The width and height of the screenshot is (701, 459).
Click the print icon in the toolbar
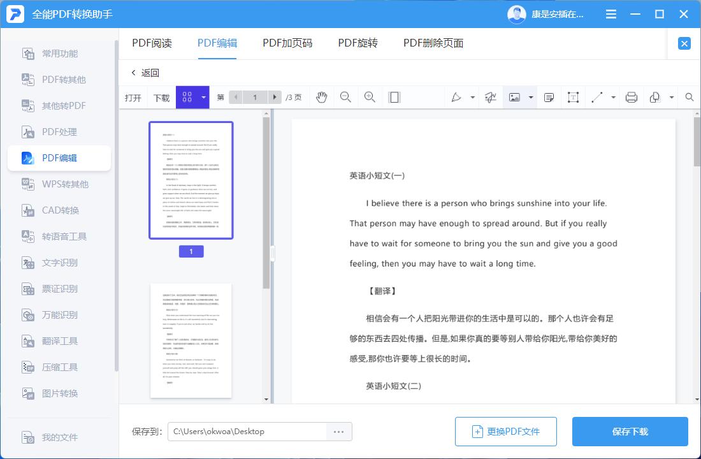click(x=631, y=97)
